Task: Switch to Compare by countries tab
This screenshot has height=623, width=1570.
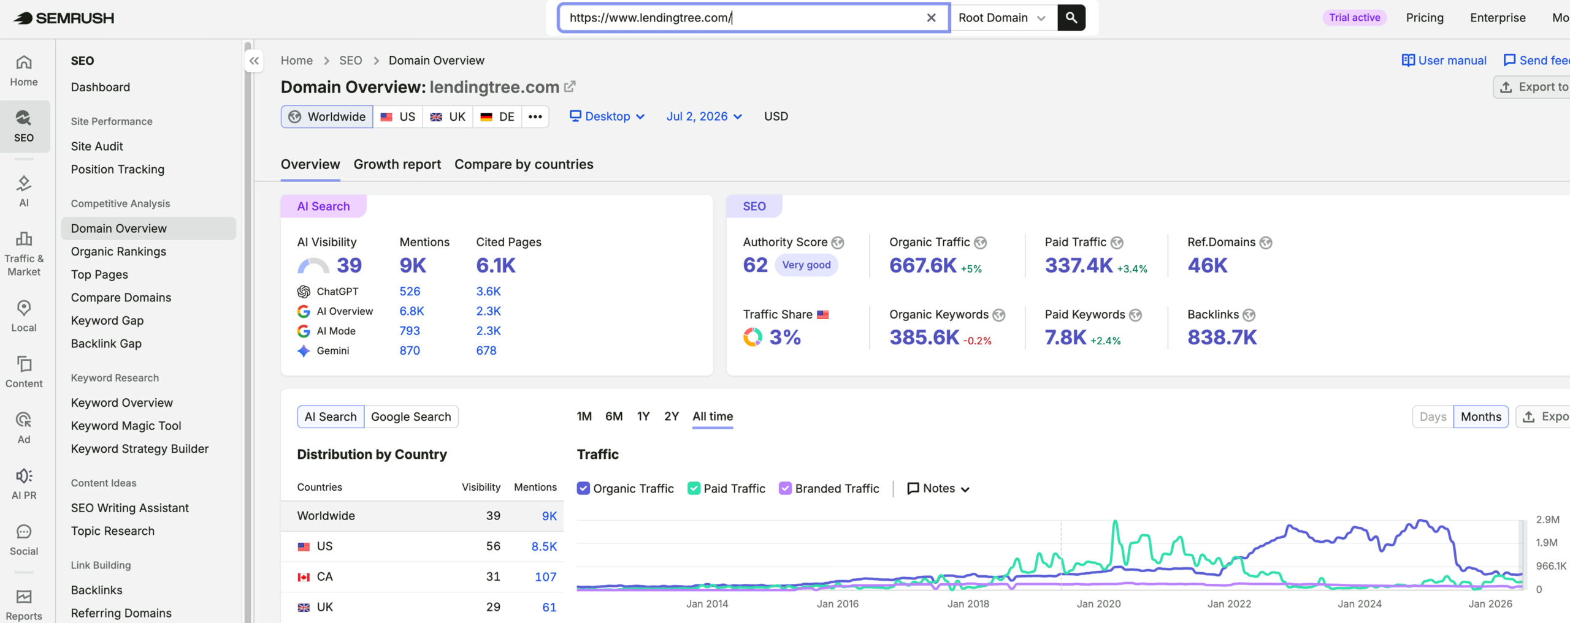Action: (x=524, y=164)
